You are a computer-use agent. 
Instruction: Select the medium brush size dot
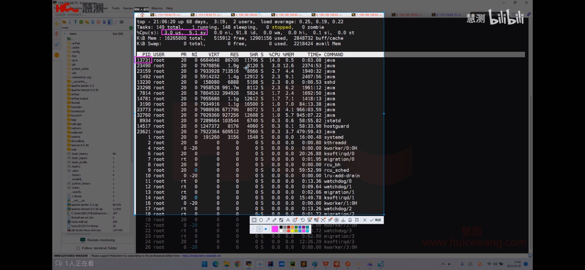click(259, 229)
